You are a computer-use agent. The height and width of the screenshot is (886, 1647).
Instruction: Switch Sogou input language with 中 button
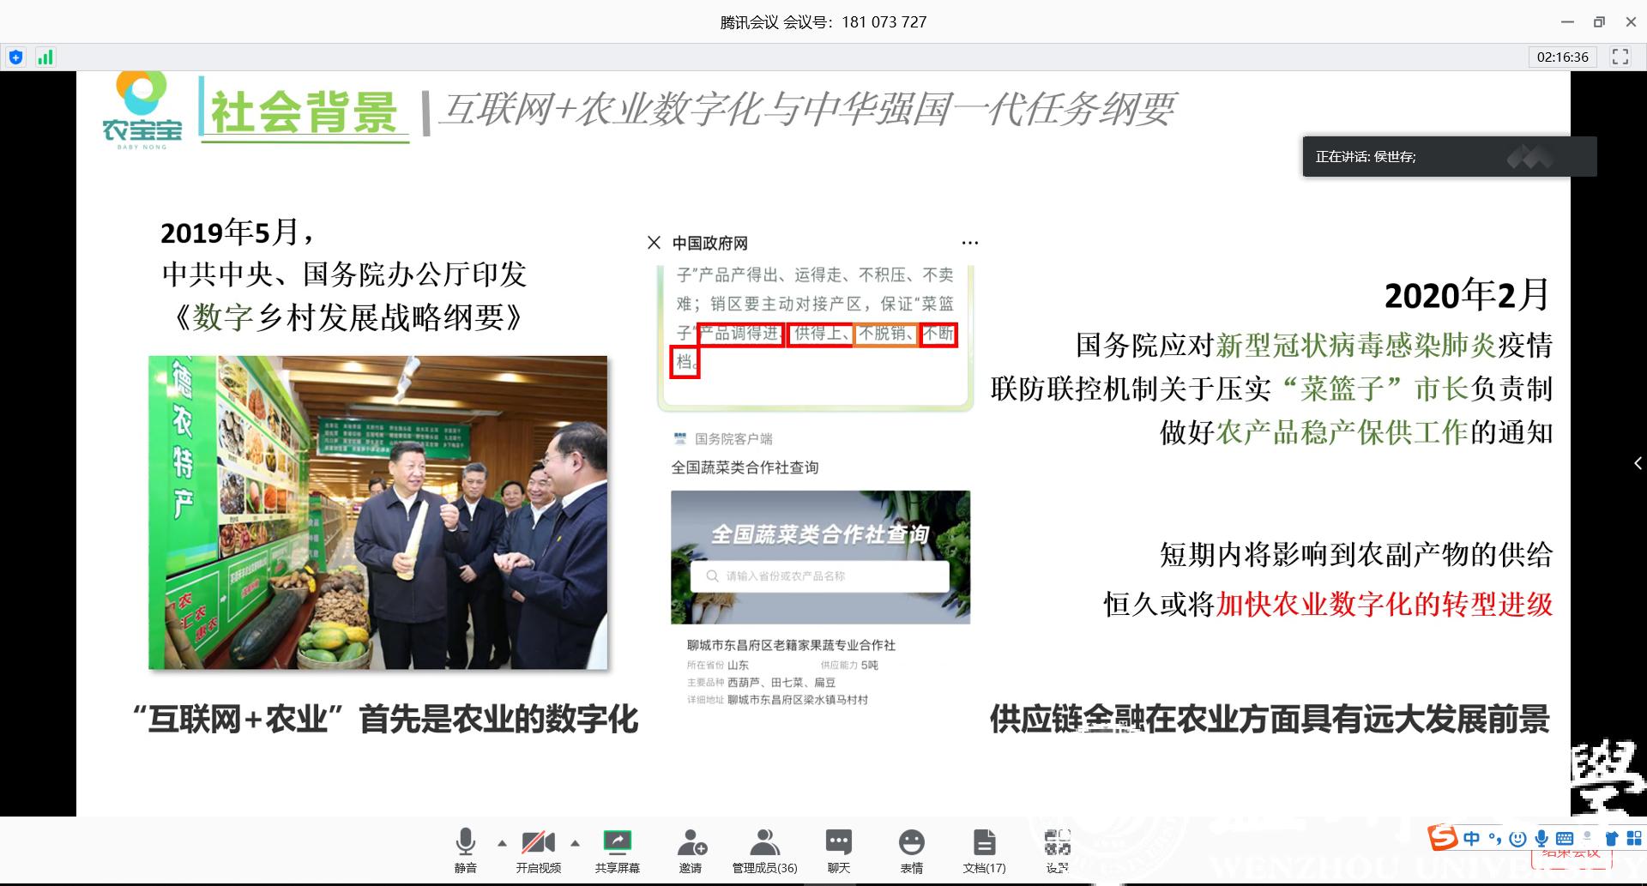point(1472,838)
